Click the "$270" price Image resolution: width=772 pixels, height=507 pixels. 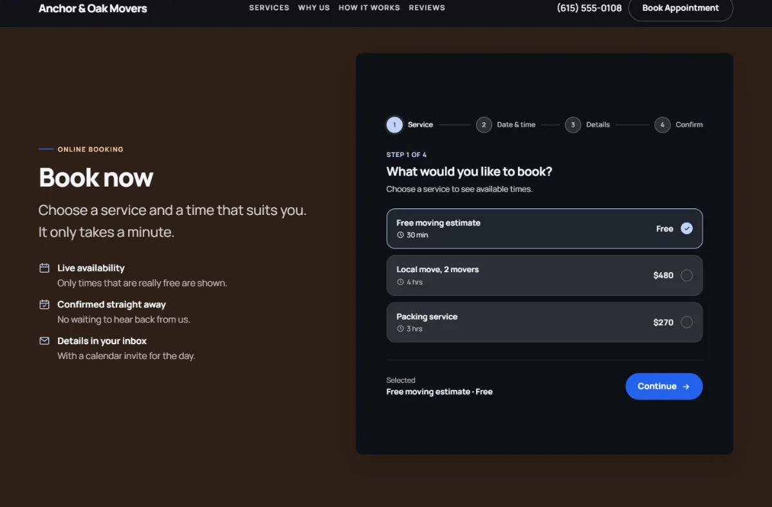click(x=663, y=322)
